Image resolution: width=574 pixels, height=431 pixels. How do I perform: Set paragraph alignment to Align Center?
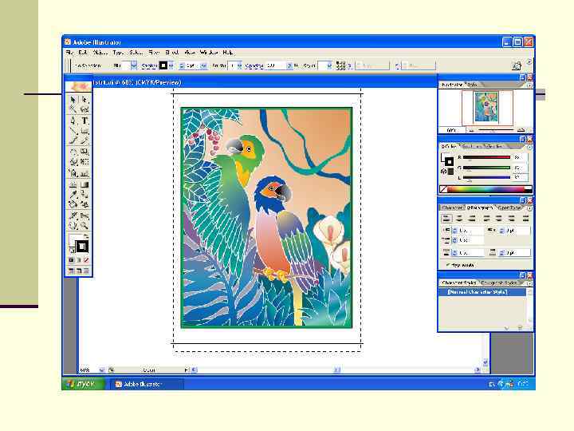click(459, 219)
